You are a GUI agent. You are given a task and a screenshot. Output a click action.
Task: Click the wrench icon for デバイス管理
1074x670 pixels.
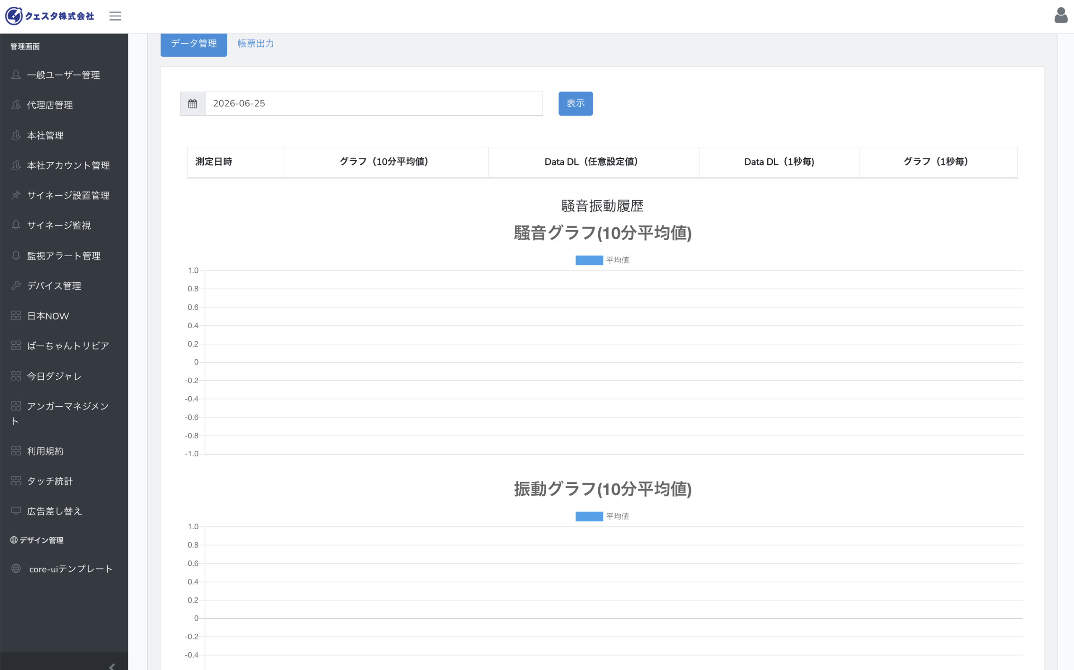point(16,286)
